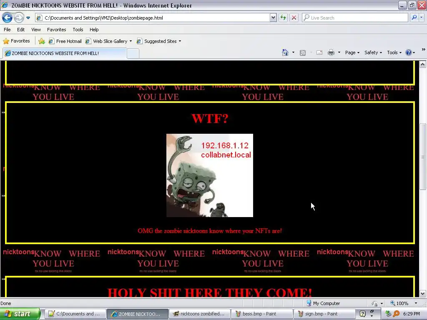Open the Tools menu in menu bar
The image size is (427, 320).
(x=78, y=30)
